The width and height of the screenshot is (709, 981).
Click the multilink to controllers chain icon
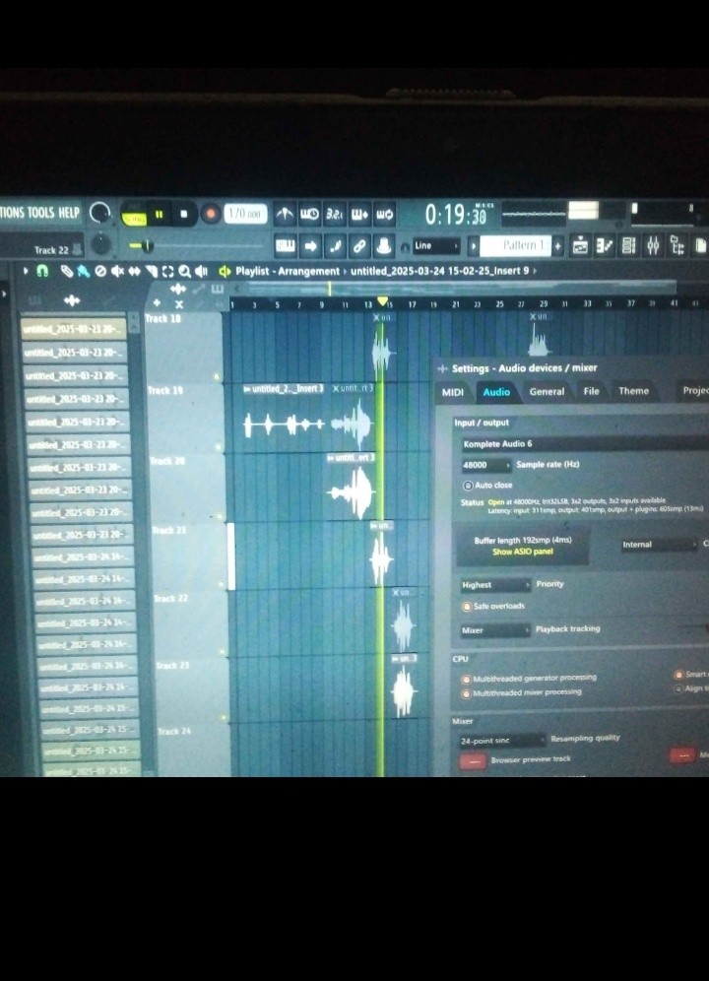(359, 246)
